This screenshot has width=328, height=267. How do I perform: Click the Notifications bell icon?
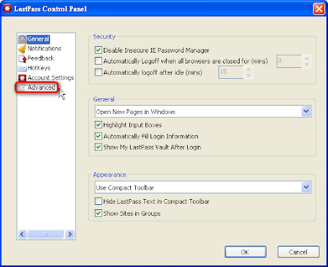(x=22, y=49)
